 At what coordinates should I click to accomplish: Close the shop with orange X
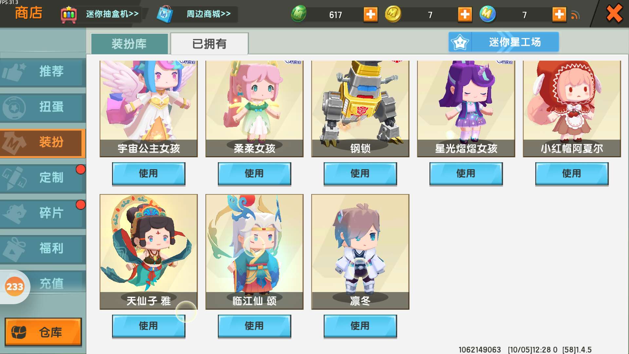click(x=614, y=14)
